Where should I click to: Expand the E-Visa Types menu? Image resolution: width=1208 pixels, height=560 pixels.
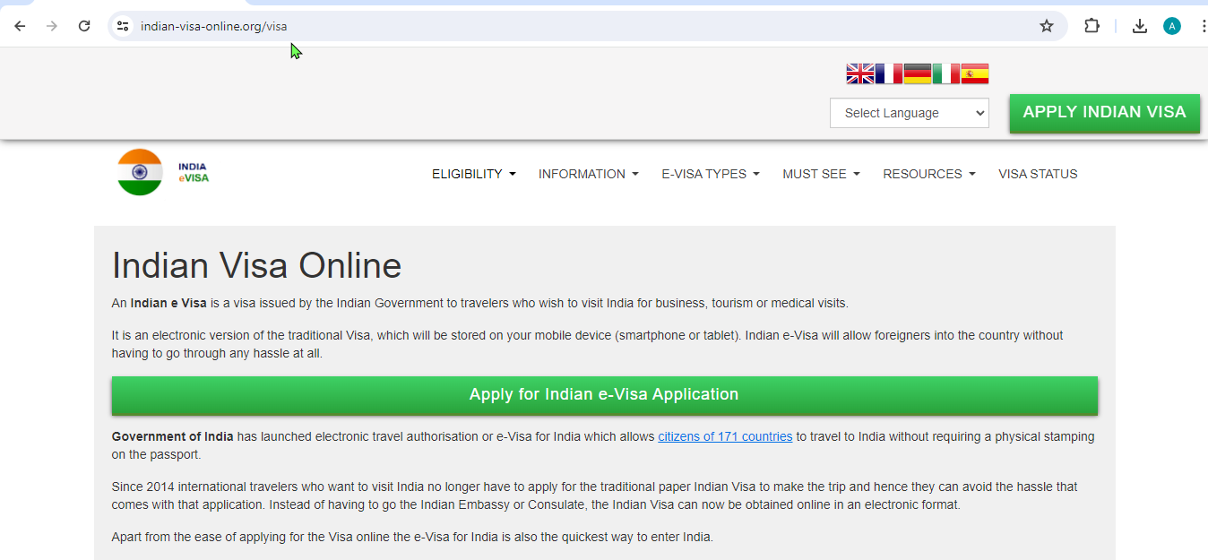pyautogui.click(x=710, y=174)
